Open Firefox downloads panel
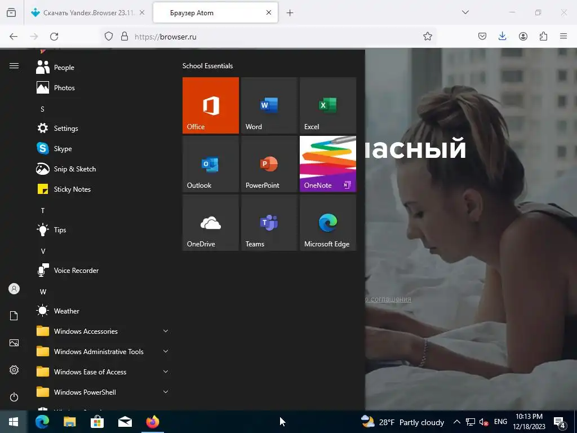 tap(502, 36)
